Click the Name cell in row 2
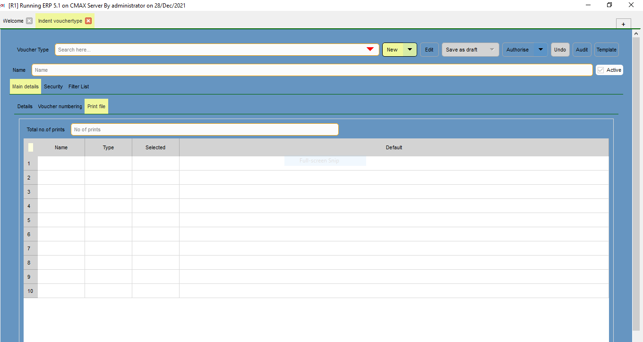Image resolution: width=643 pixels, height=342 pixels. [x=61, y=178]
